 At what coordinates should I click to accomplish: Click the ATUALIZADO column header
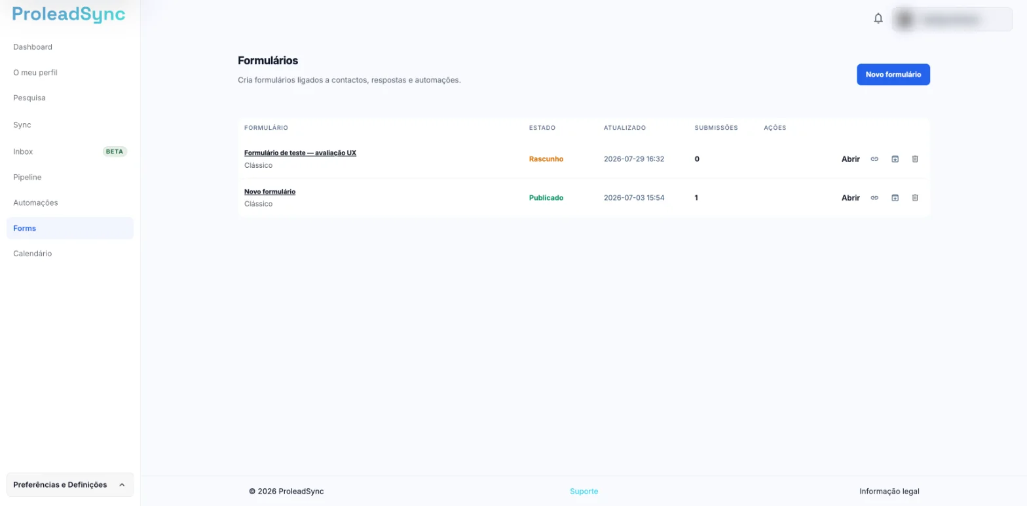tap(625, 128)
